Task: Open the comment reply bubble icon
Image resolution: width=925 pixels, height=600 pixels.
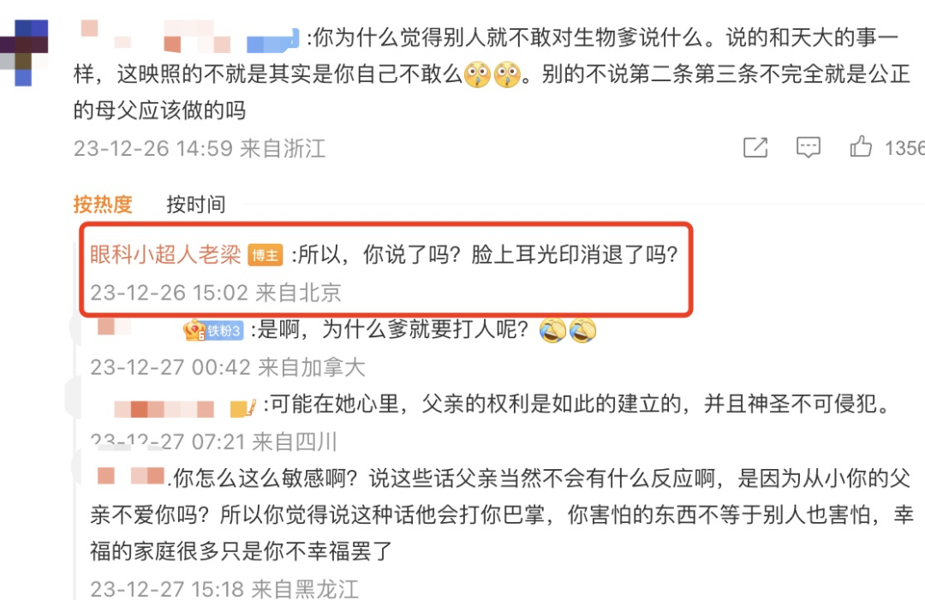Action: 808,147
